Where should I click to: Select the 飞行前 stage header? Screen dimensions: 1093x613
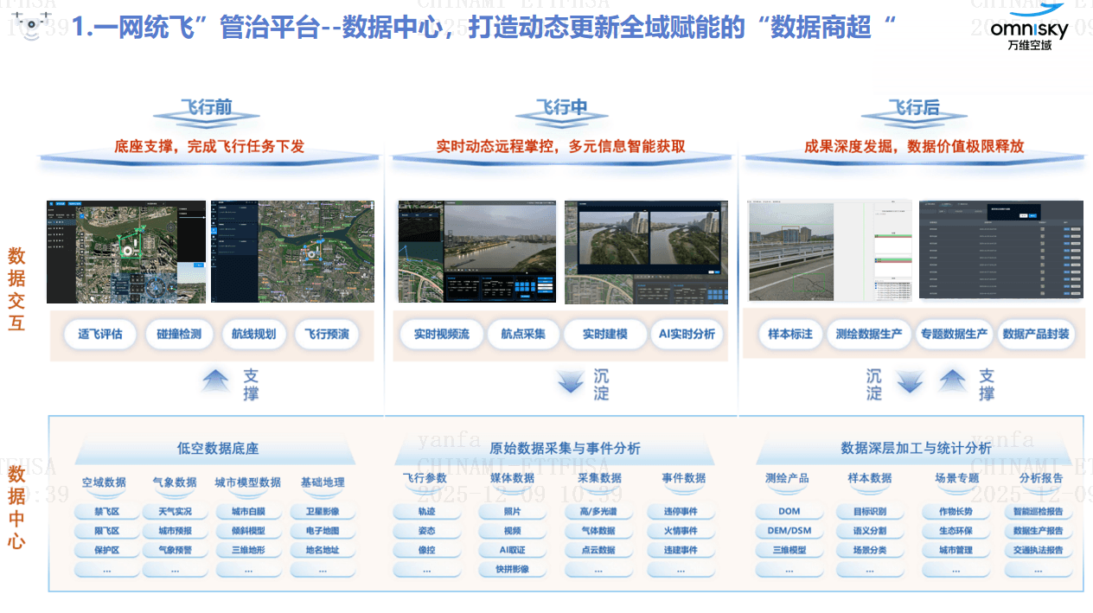point(207,109)
